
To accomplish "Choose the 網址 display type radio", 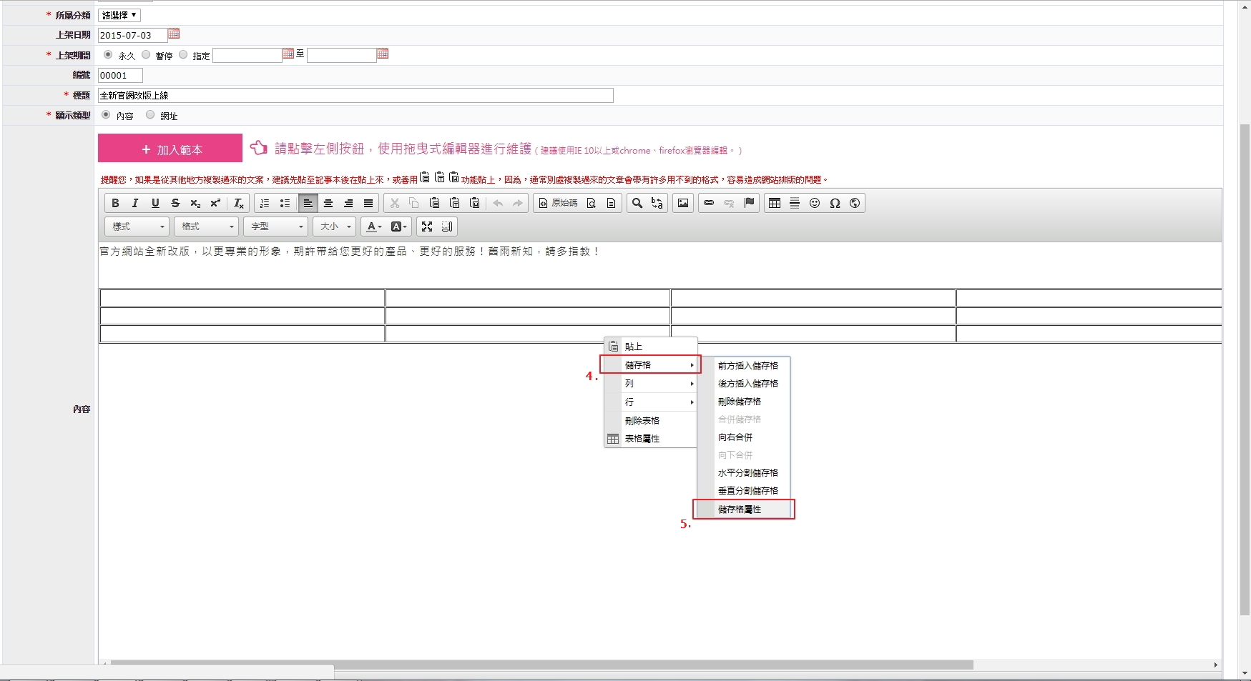I will click(x=150, y=115).
